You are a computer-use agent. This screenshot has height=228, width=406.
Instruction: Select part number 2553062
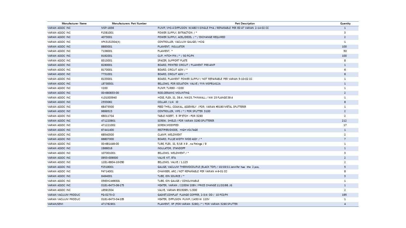tap(107, 102)
